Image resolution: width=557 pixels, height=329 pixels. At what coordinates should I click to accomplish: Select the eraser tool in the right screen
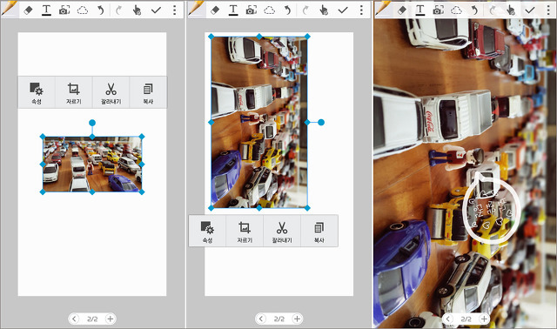402,10
